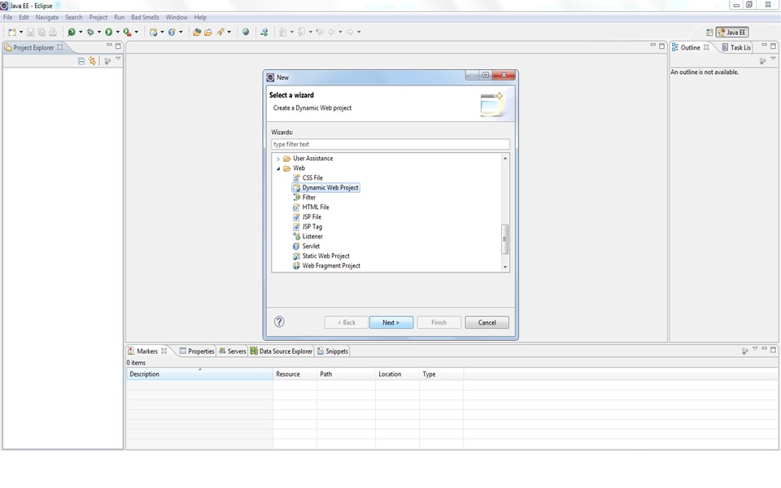Open the Bad Smells menu

coord(144,16)
